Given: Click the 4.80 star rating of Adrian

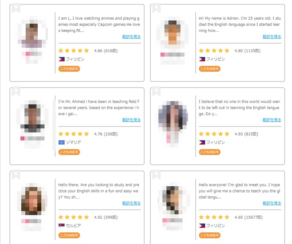Looking at the screenshot, I should [x=229, y=51].
